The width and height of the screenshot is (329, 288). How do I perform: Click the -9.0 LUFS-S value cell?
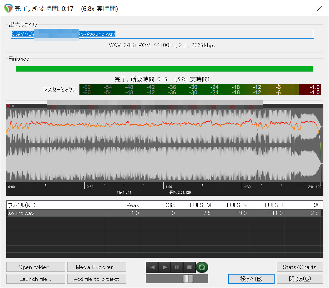tap(231, 213)
